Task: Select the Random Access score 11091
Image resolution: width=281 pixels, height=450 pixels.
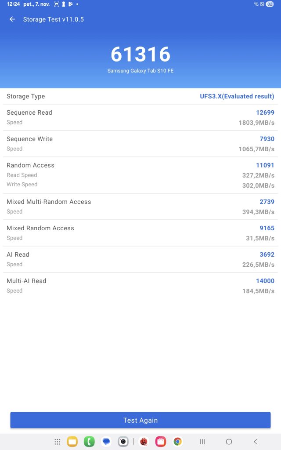Action: pyautogui.click(x=265, y=165)
